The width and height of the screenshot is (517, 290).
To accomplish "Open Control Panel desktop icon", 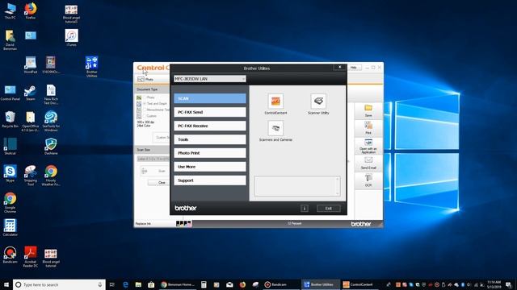I will click(x=10, y=93).
